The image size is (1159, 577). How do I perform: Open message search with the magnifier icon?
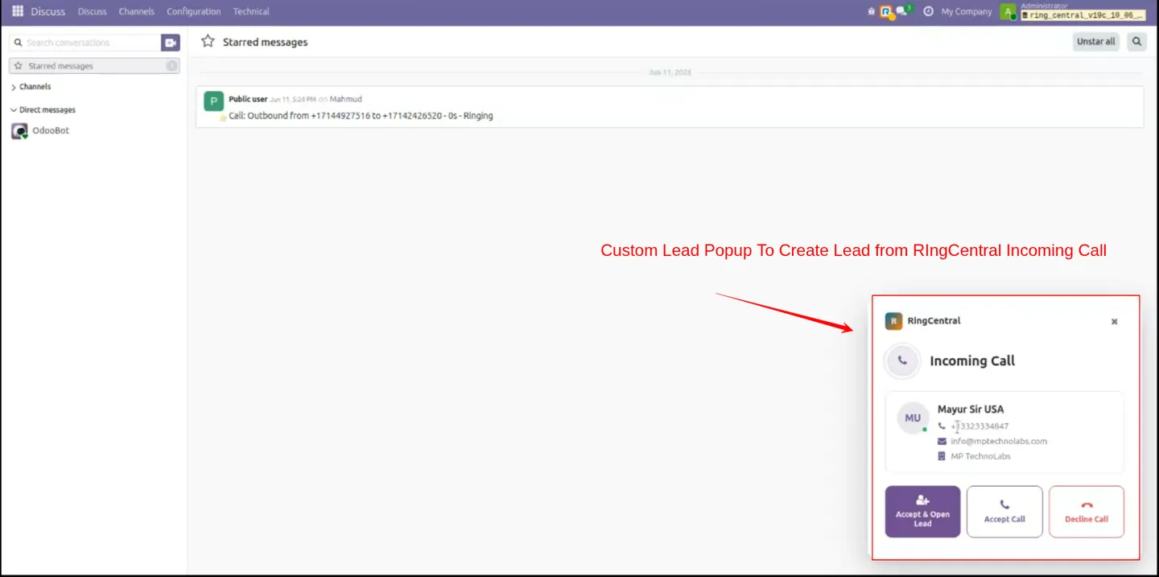pyautogui.click(x=1136, y=42)
